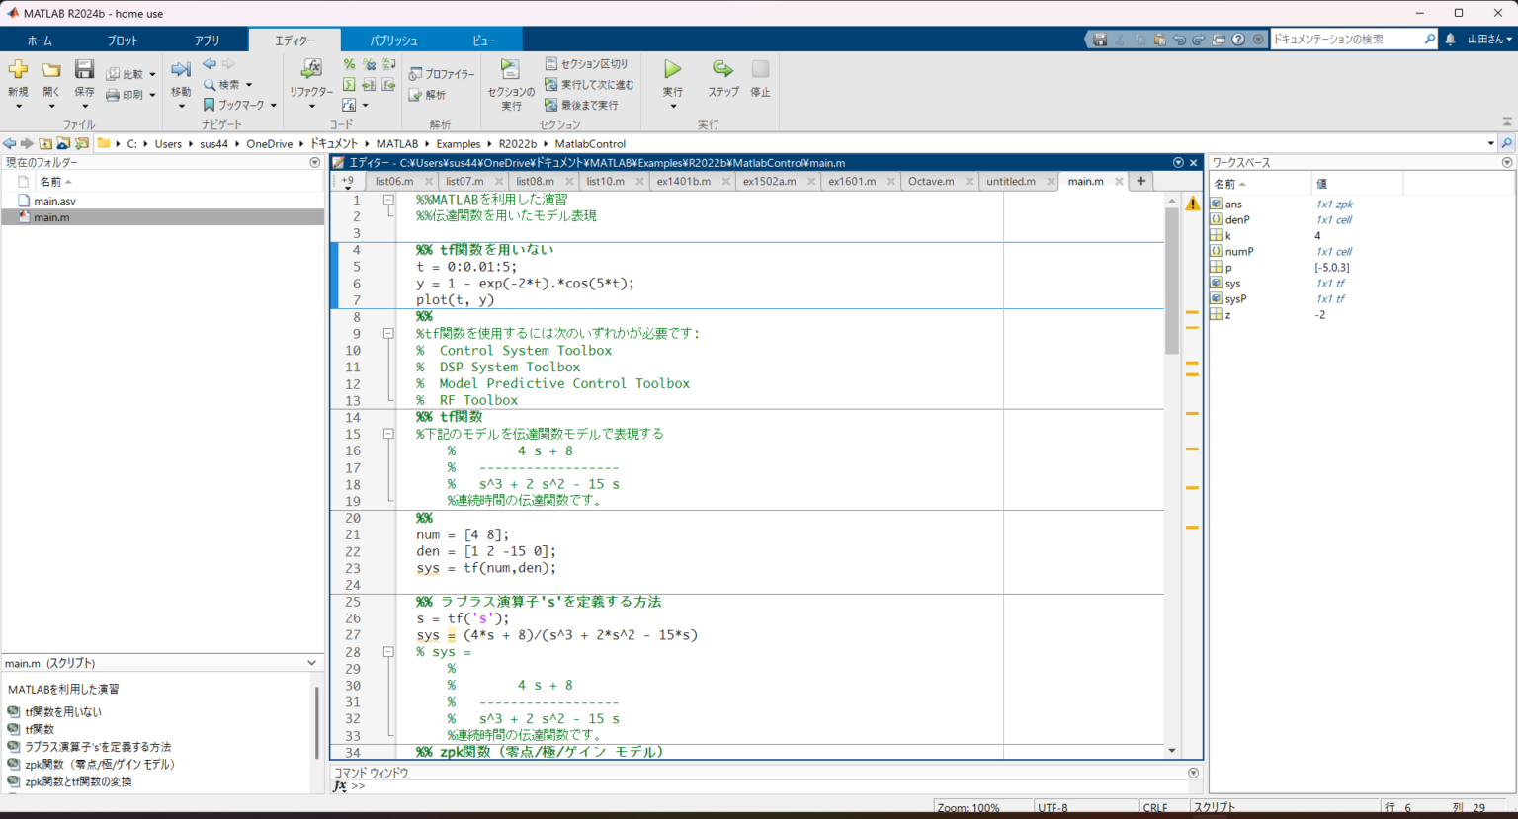Click the orange warning indicator in editor

click(1192, 204)
